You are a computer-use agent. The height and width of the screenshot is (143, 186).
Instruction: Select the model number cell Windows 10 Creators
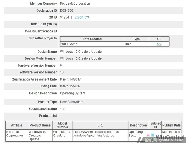[62, 136]
